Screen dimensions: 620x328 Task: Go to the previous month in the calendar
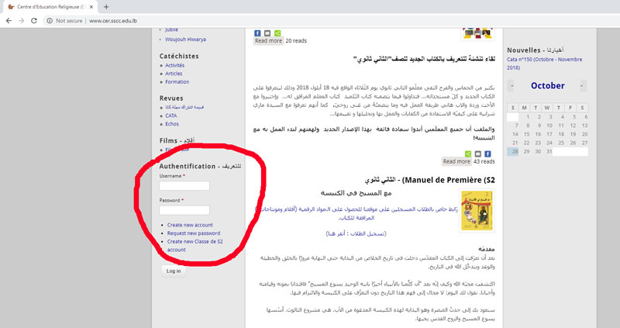click(512, 85)
